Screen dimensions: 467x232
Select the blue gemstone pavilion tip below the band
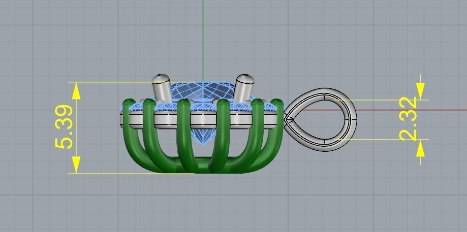203,137
